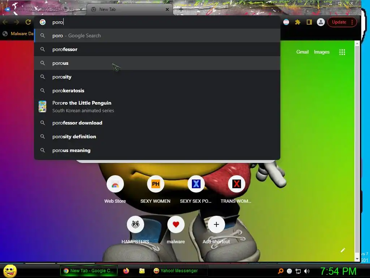The height and width of the screenshot is (278, 370).
Task: Click the page scrollbar down arrow
Action: [357, 259]
